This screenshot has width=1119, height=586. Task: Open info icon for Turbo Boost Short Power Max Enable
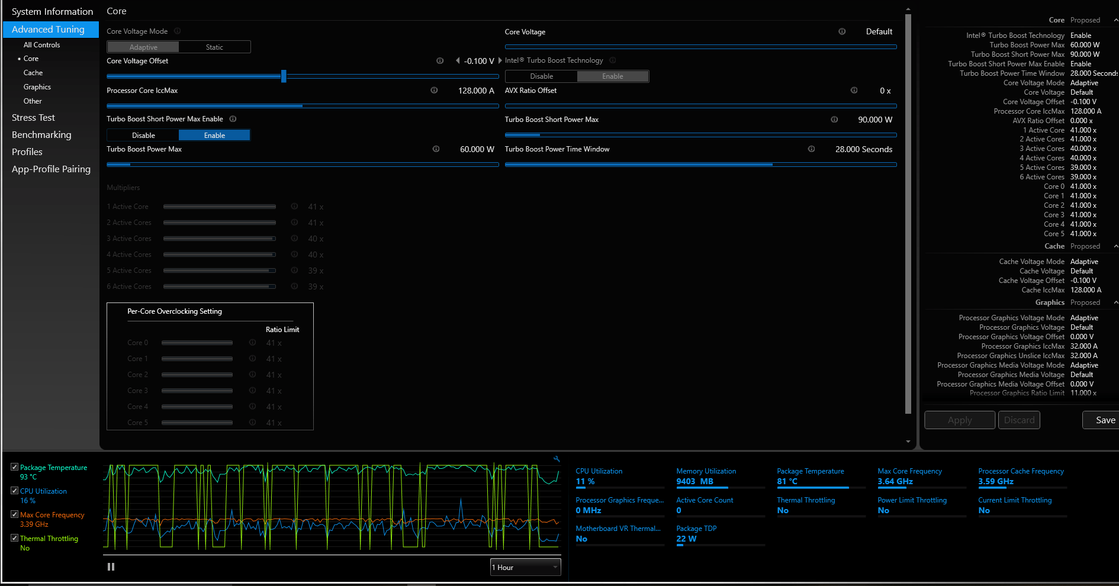click(233, 119)
